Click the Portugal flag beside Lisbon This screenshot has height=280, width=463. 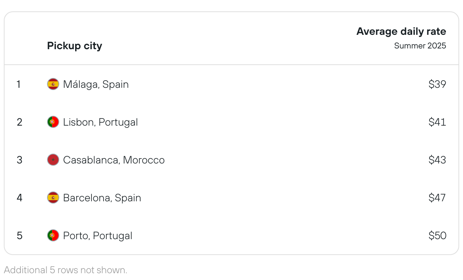[53, 122]
